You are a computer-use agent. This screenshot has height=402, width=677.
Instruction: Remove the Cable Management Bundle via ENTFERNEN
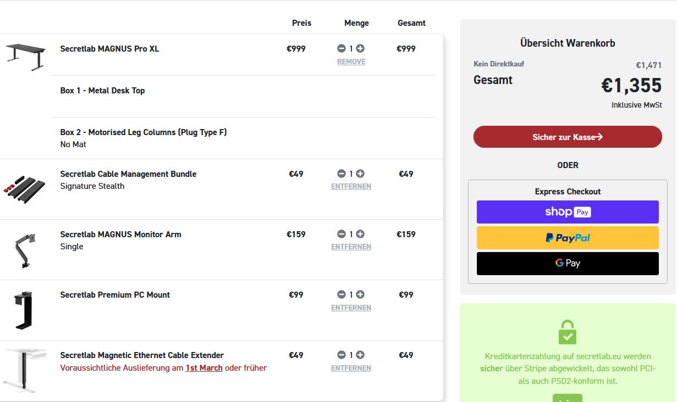(x=351, y=187)
